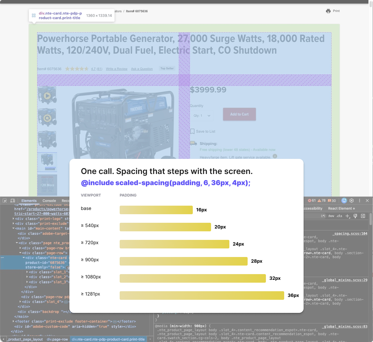Viewport: 373px width, 342px height.
Task: Click the div.page-row breadcrumb item
Action: pos(57,339)
